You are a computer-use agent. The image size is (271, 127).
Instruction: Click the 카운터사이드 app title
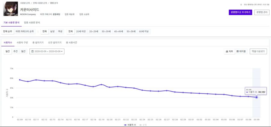pos(30,9)
